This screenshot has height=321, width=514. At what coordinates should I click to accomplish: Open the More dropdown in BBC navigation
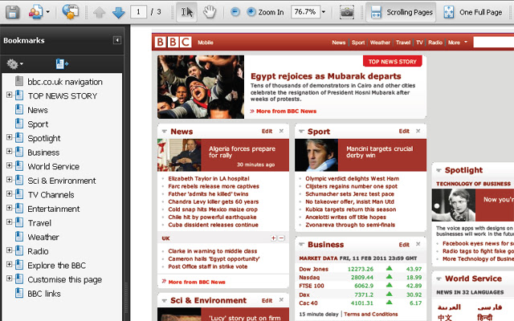457,43
